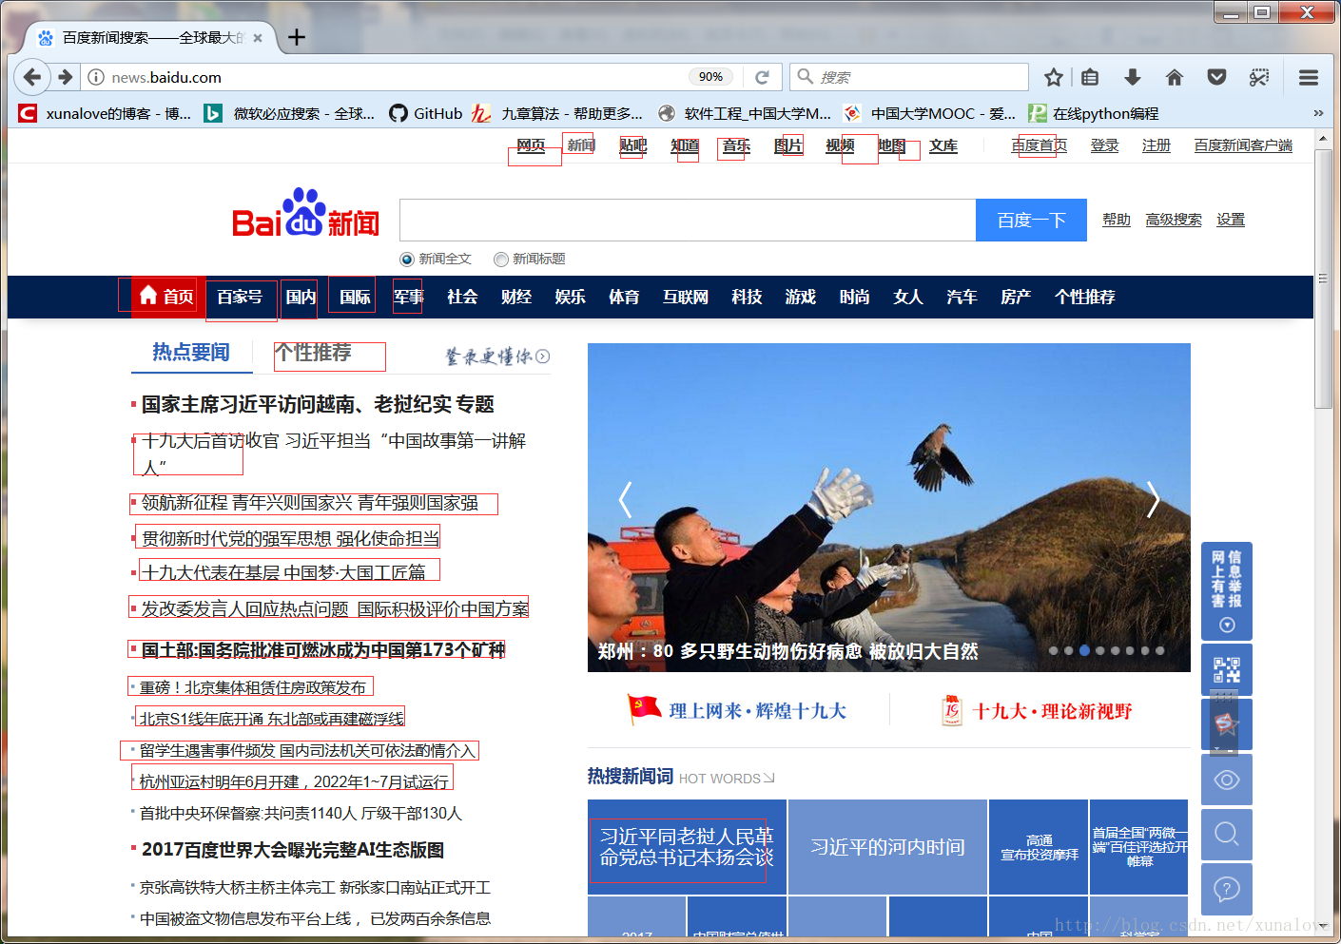Expand the bookmarks toolbar overflow chevron
The image size is (1341, 944).
tap(1318, 113)
